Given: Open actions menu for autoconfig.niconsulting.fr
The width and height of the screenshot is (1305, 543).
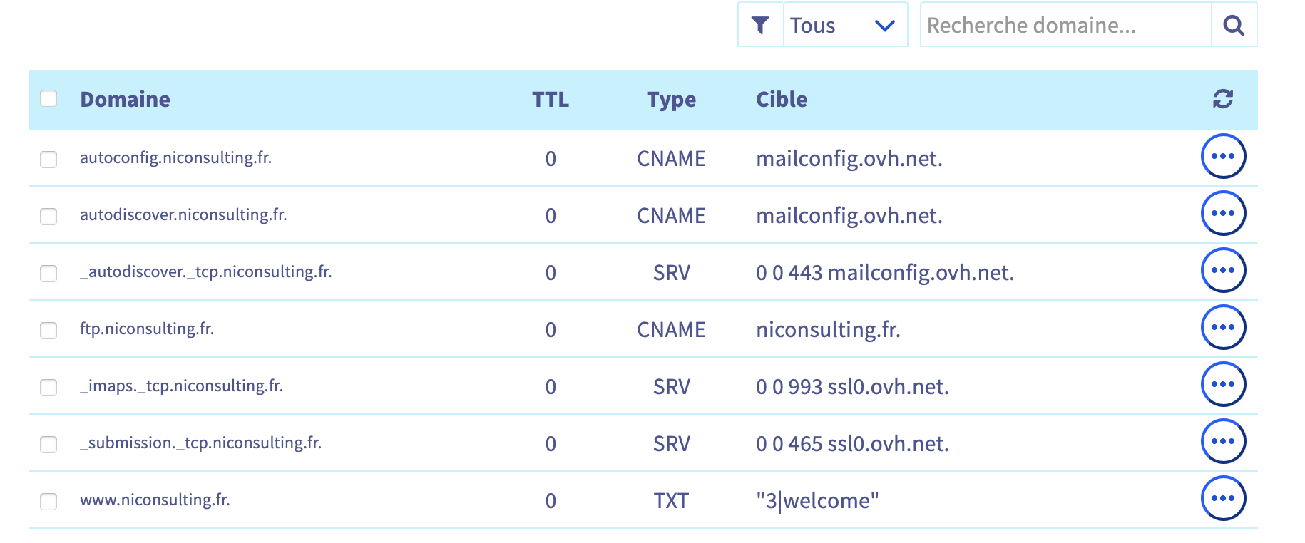Looking at the screenshot, I should pyautogui.click(x=1223, y=156).
